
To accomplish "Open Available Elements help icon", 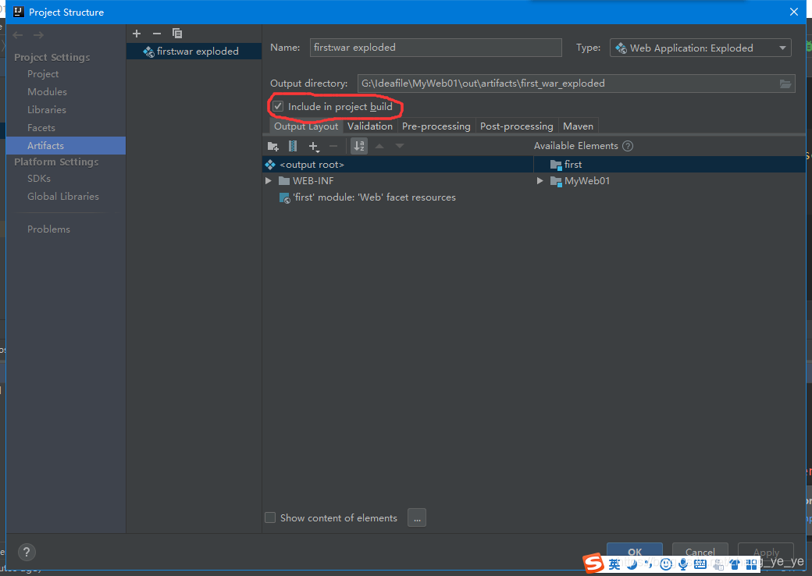I will tap(628, 146).
